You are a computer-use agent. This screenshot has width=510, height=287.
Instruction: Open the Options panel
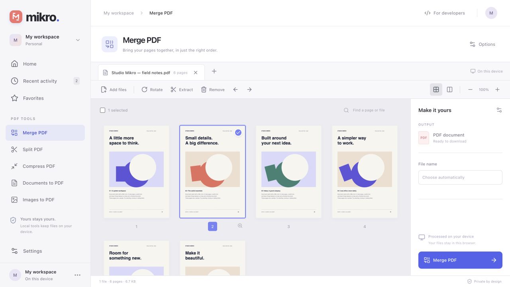point(482,44)
